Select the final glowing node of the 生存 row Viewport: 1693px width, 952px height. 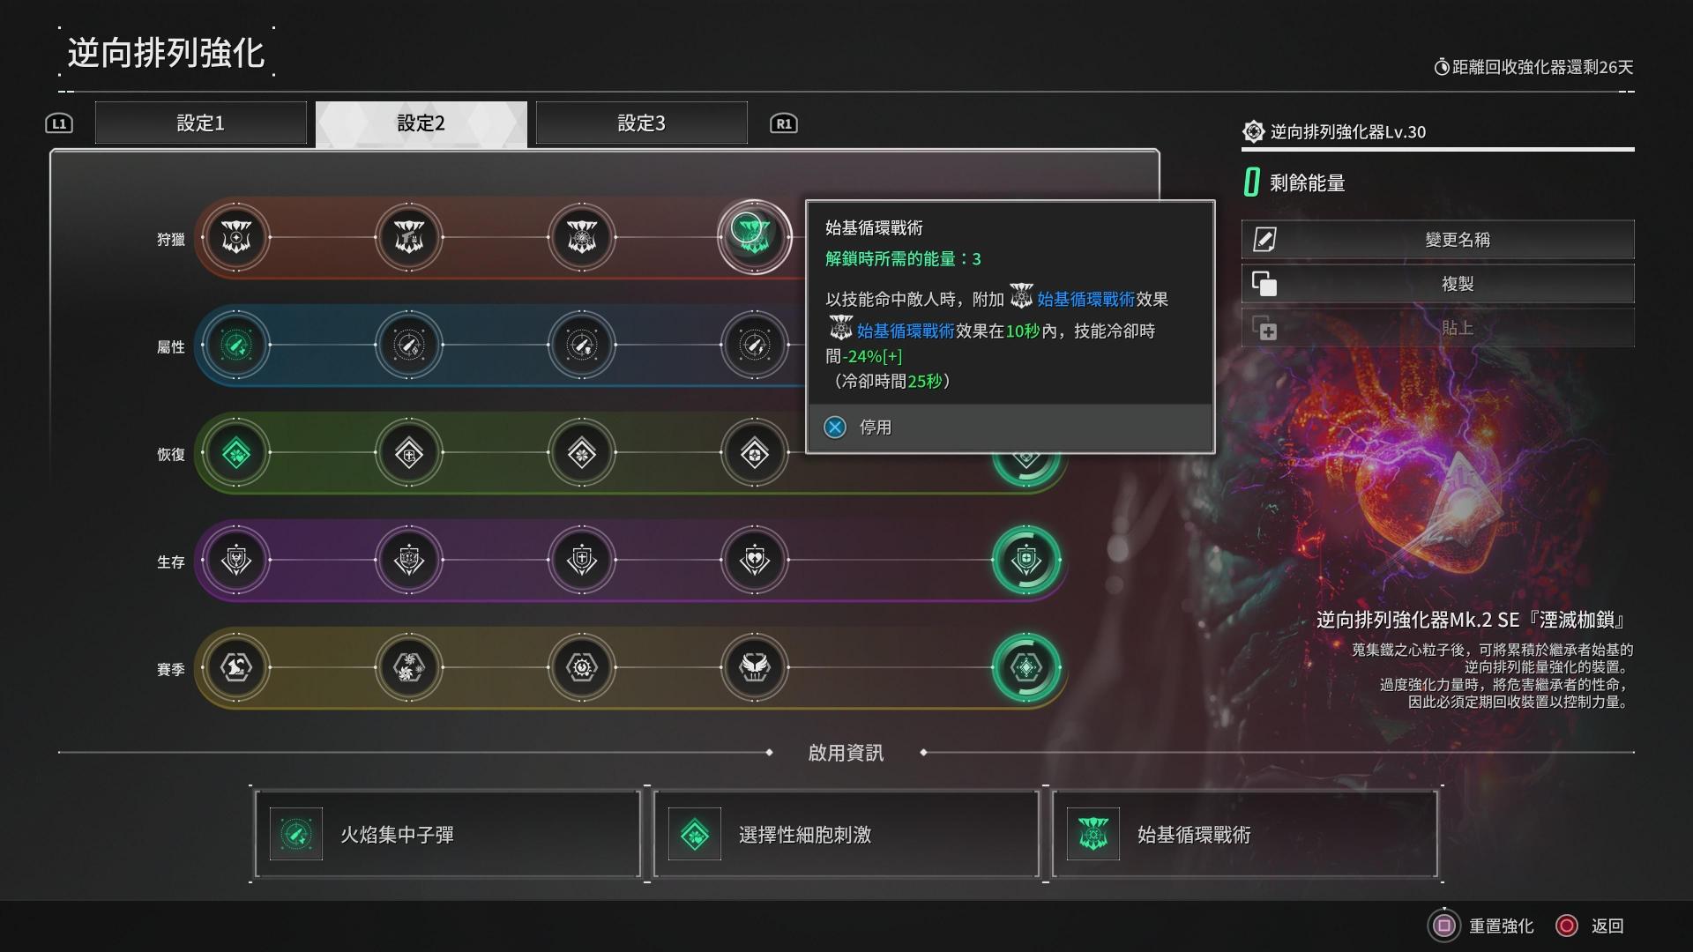[x=1026, y=560]
